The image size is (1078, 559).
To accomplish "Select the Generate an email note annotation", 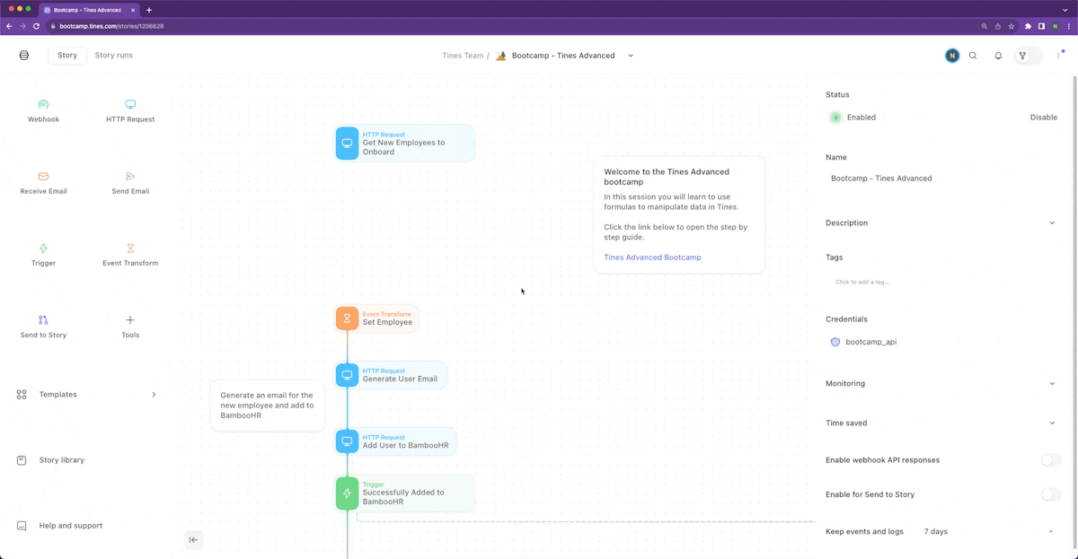I will (267, 406).
